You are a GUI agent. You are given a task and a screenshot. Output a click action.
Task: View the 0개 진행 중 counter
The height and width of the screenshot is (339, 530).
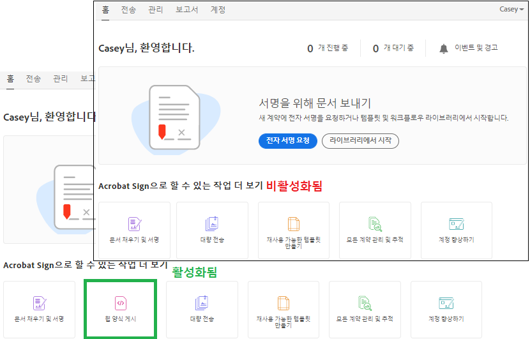coord(328,49)
